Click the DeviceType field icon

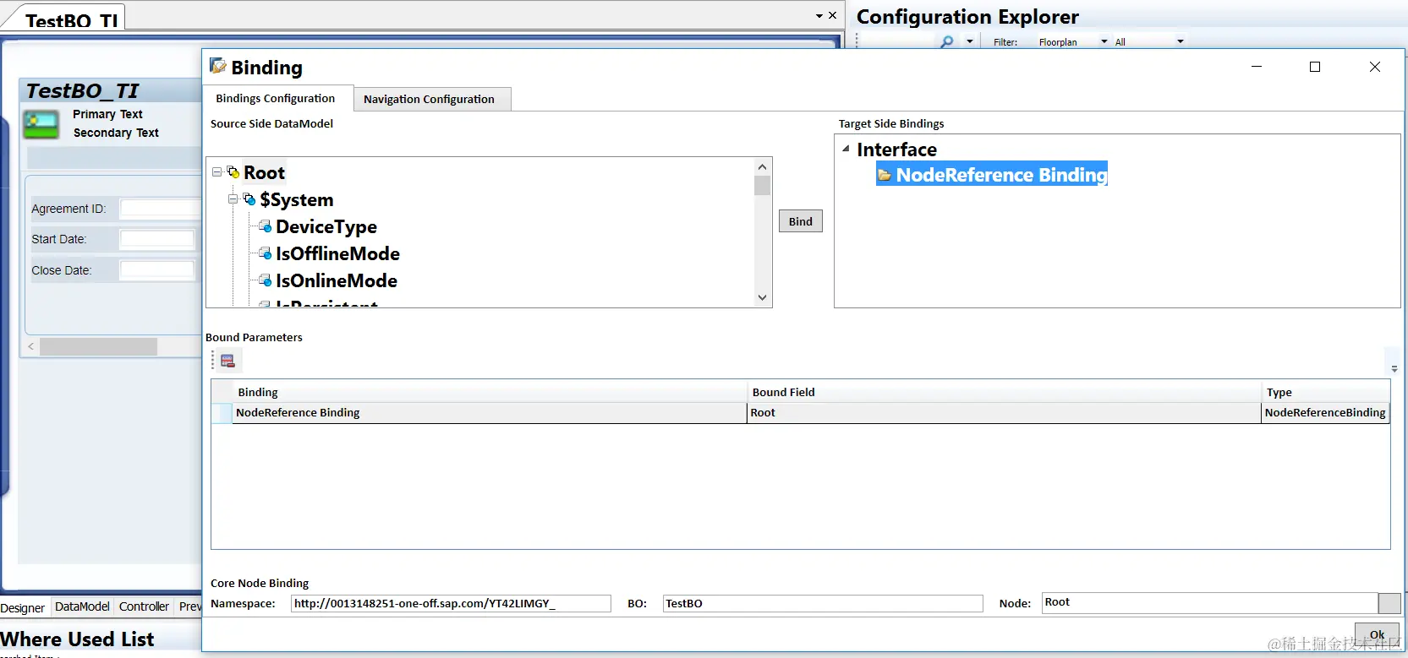(x=266, y=226)
